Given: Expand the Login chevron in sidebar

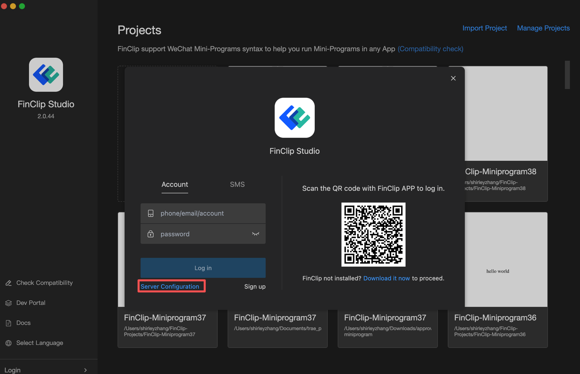Looking at the screenshot, I should (x=86, y=370).
